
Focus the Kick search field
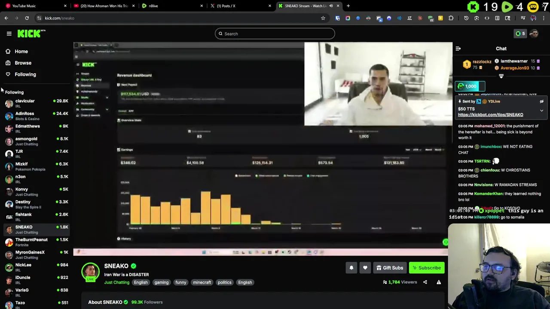click(275, 33)
